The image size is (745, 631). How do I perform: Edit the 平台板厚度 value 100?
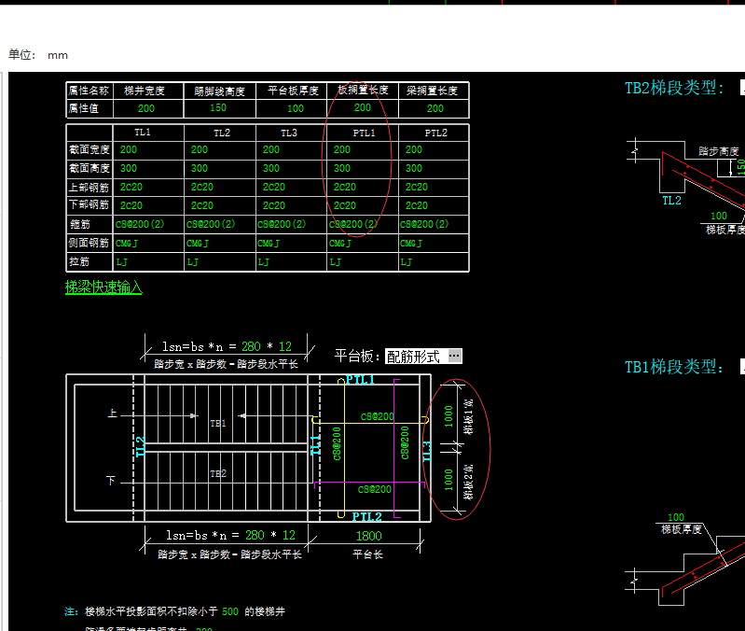point(295,108)
